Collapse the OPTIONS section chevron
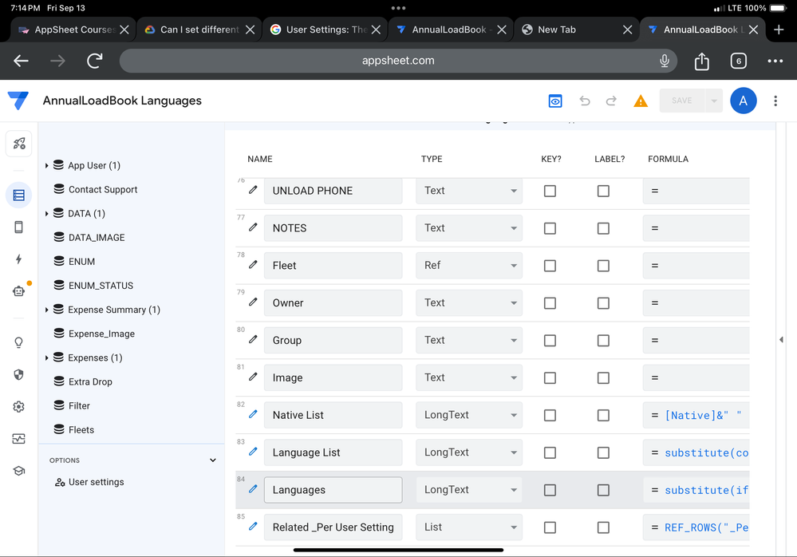797x557 pixels. click(x=212, y=460)
